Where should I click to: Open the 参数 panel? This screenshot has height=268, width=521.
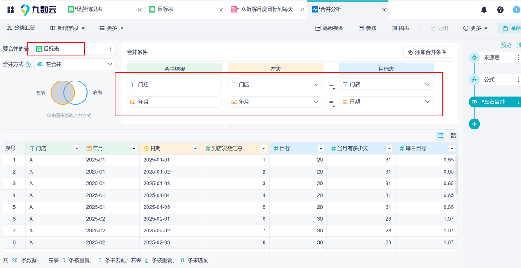pos(366,28)
